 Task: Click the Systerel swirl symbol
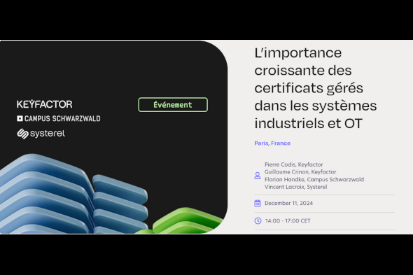point(22,134)
